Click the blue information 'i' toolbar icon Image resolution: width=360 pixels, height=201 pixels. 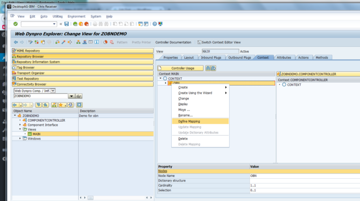[97, 42]
